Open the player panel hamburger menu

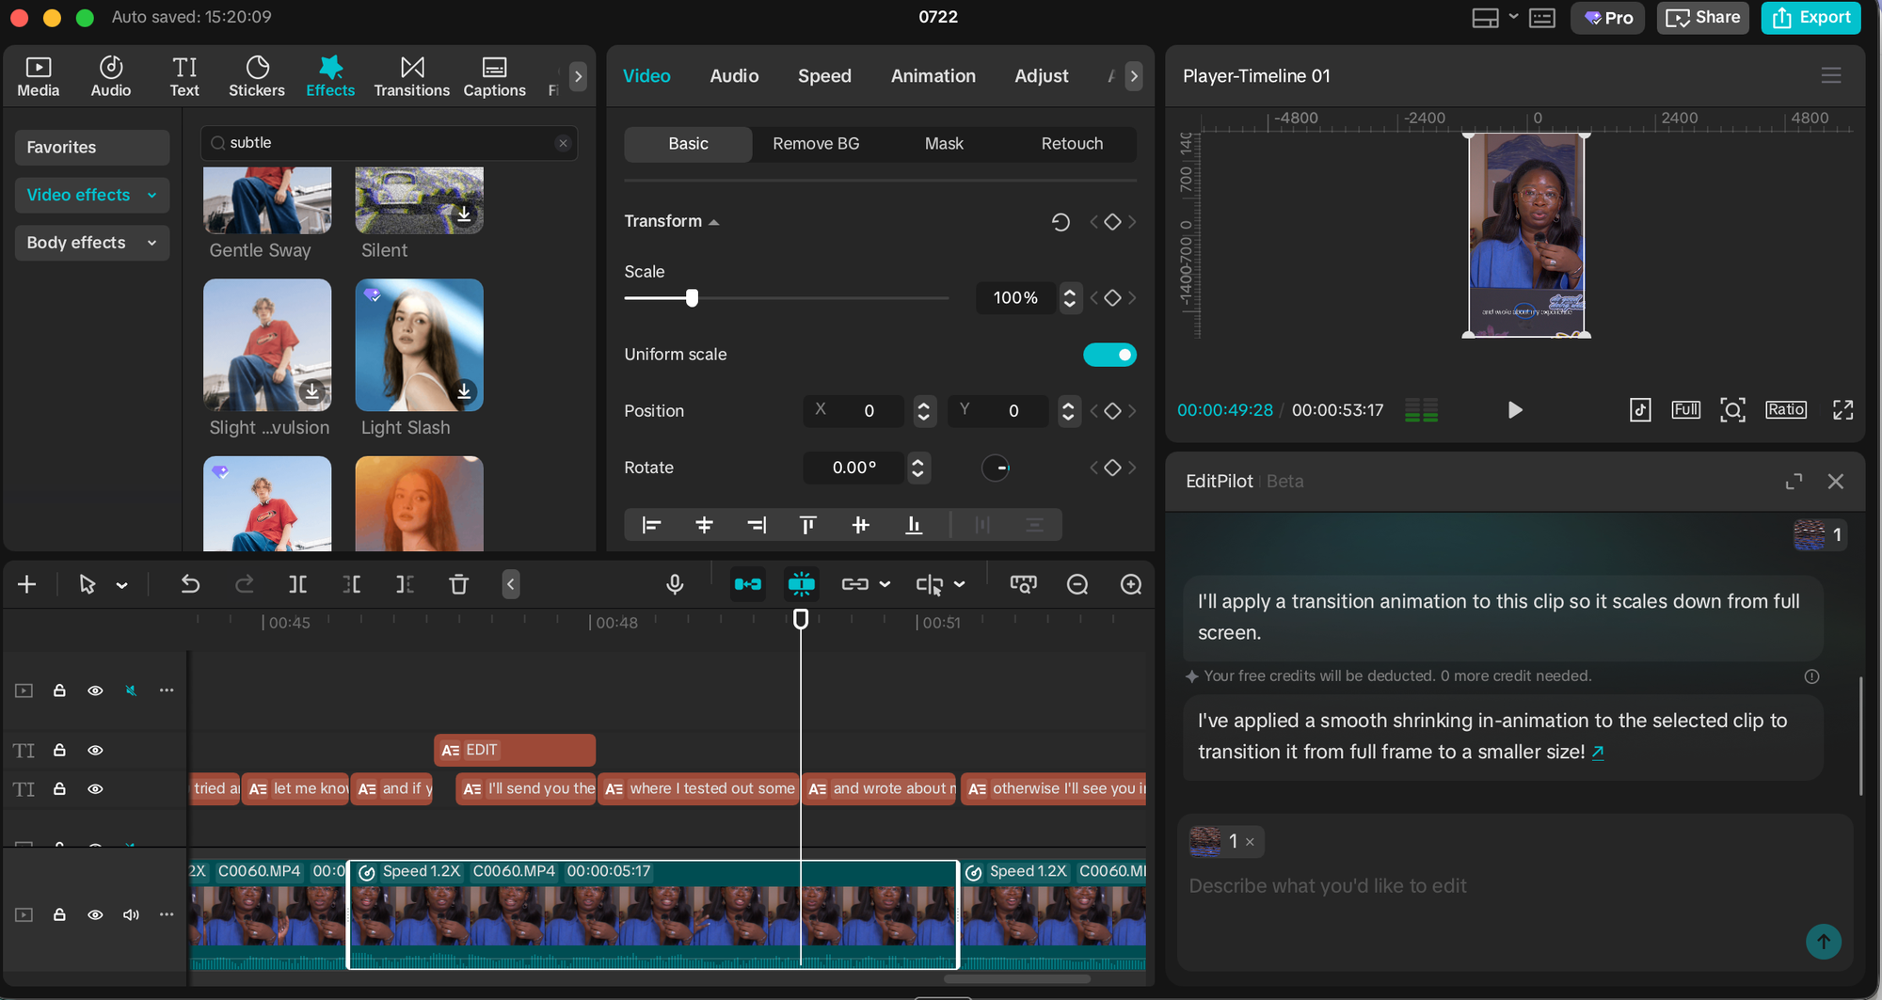pyautogui.click(x=1830, y=75)
